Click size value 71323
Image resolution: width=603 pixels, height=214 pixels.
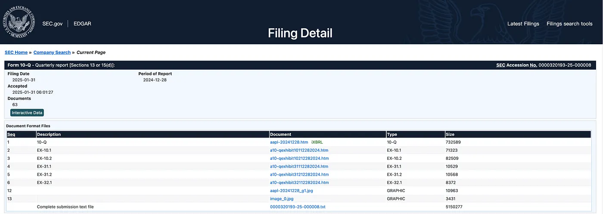point(452,150)
